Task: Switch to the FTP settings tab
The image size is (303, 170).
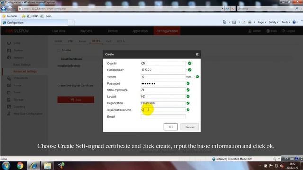Action: [71, 41]
